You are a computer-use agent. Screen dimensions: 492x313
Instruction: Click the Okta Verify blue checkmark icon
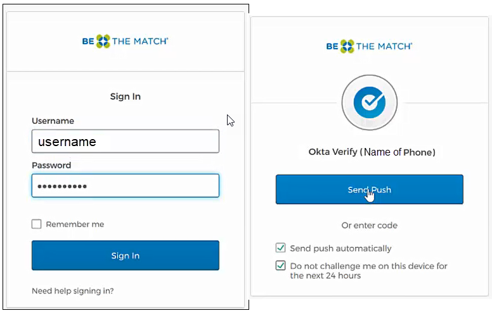(x=369, y=103)
